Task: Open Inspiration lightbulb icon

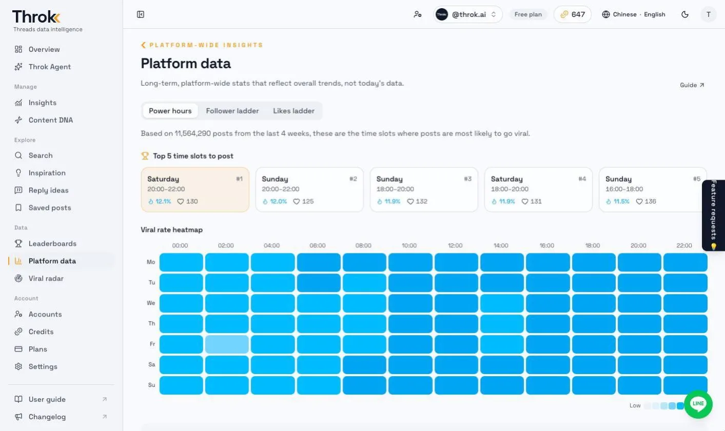Action: click(18, 173)
